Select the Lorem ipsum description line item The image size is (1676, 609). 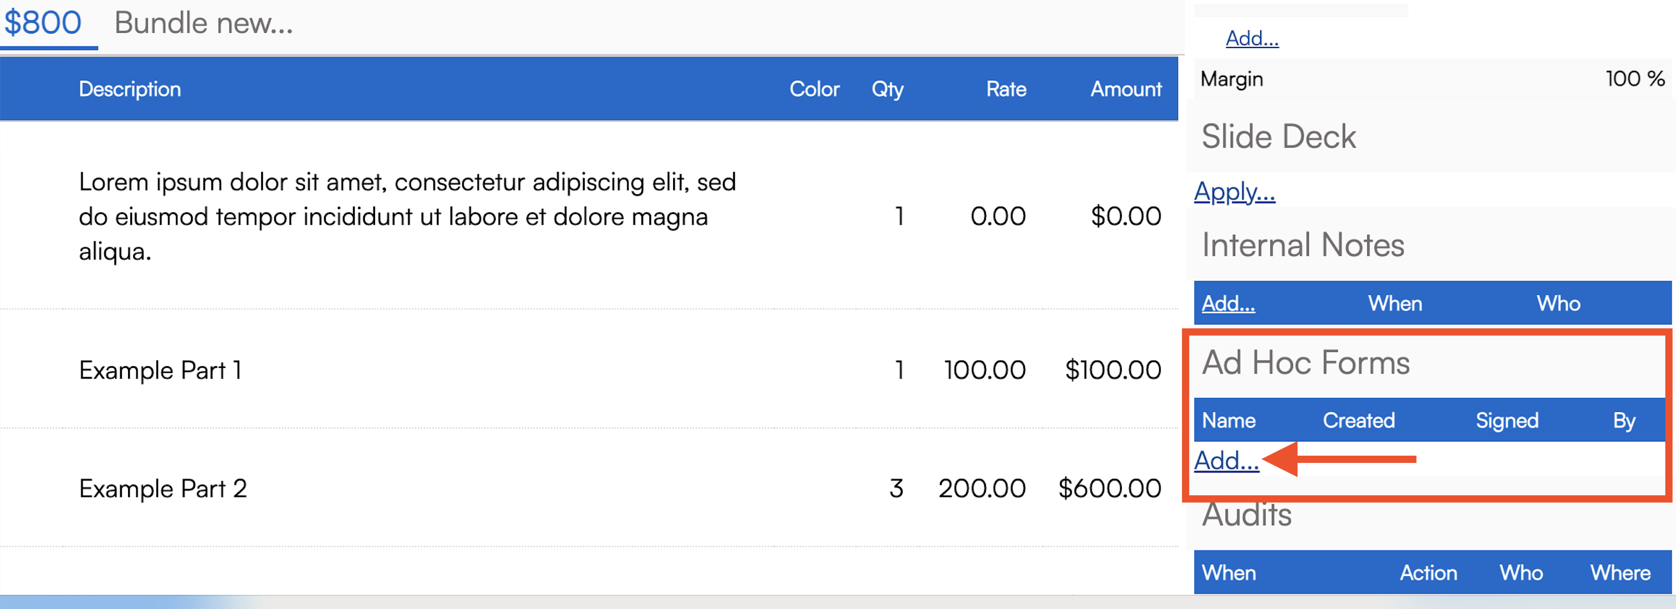pyautogui.click(x=407, y=216)
